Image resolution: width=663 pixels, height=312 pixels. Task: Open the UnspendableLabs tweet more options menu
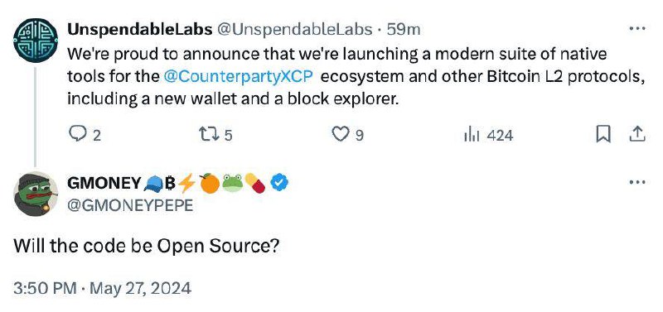click(x=637, y=29)
